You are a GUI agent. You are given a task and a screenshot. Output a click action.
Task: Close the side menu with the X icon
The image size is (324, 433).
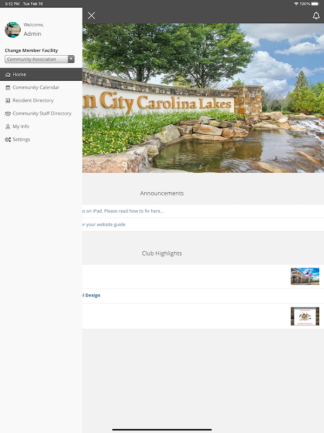point(91,16)
